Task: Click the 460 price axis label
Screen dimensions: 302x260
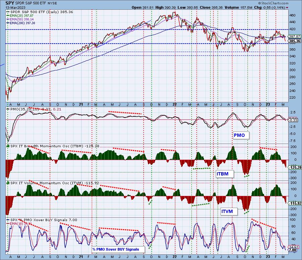Action: click(x=293, y=15)
